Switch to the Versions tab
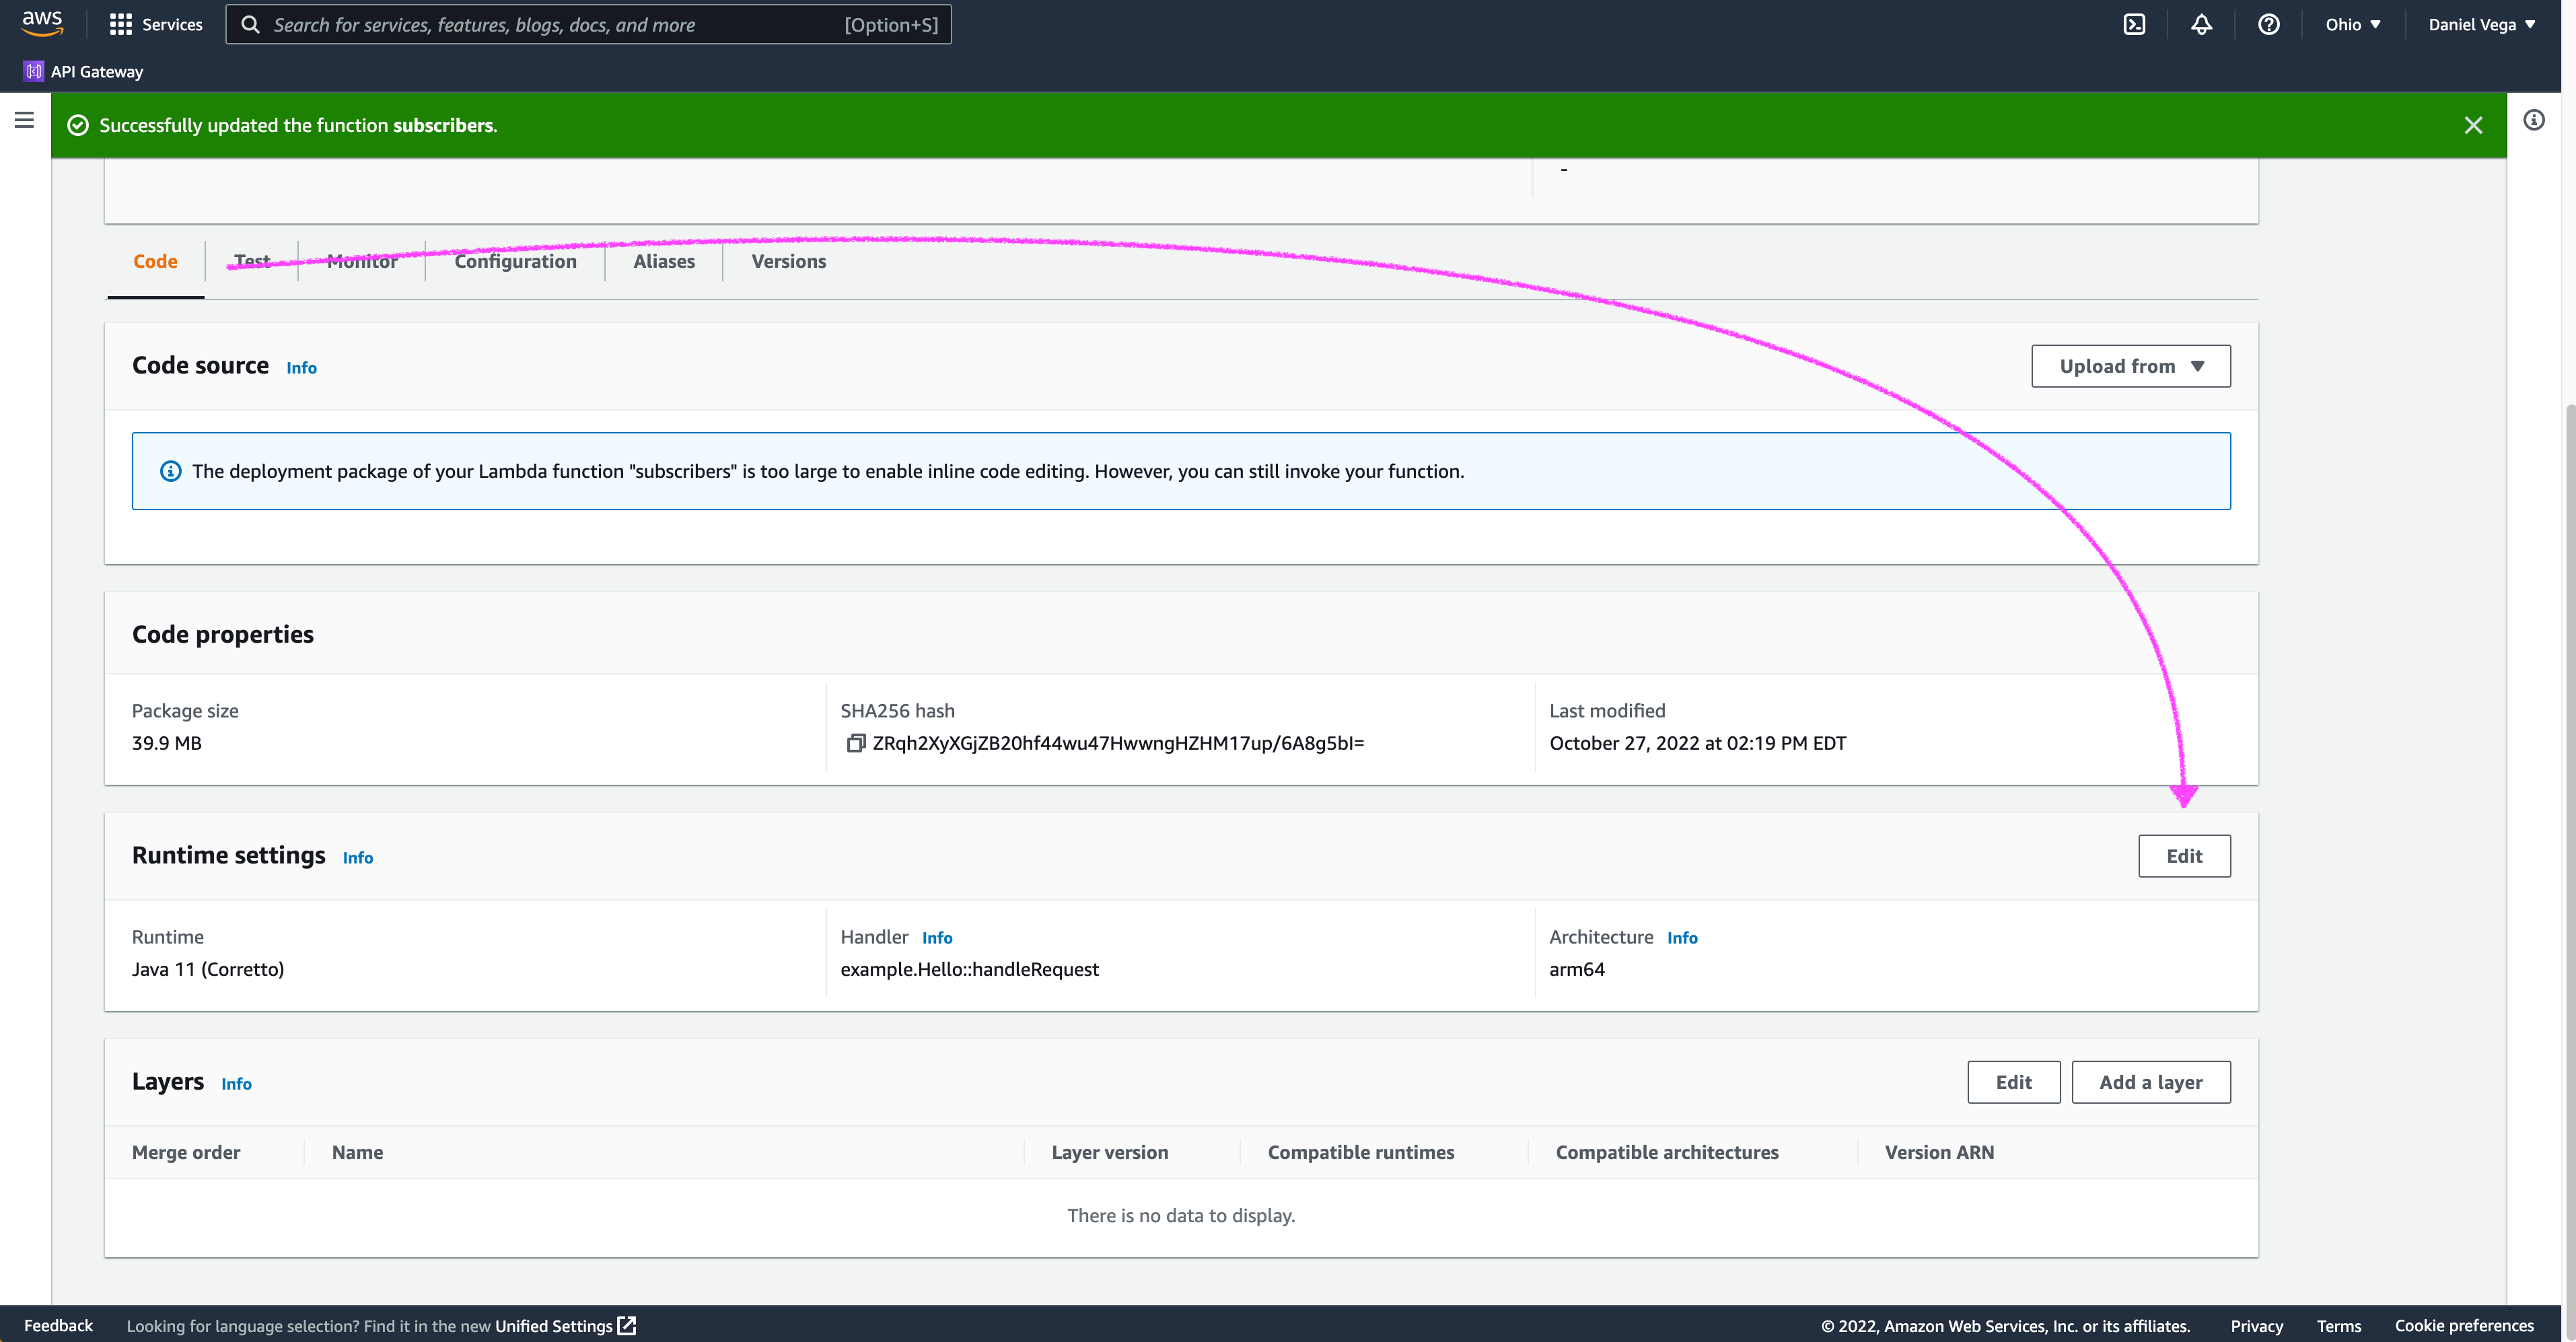The image size is (2576, 1342). 788,261
